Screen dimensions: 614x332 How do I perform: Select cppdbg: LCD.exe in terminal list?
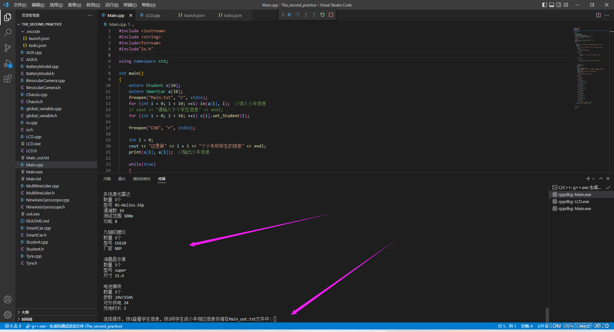pyautogui.click(x=573, y=201)
